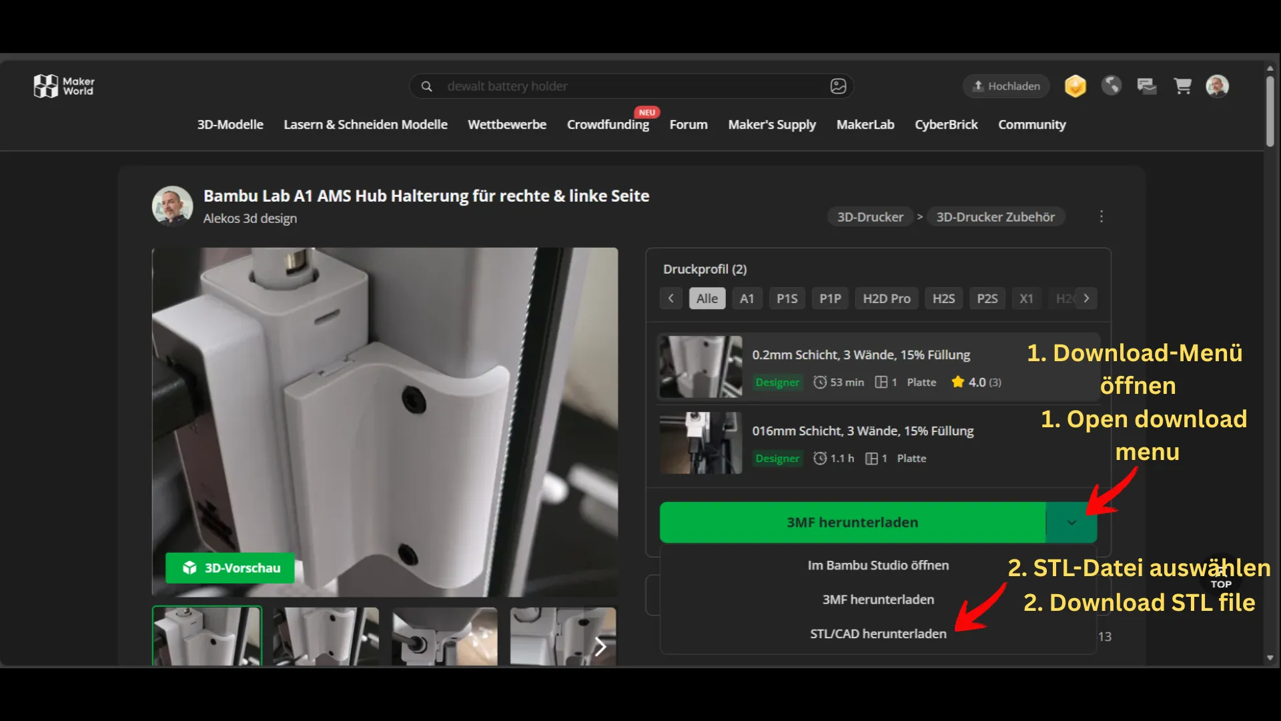Show previous printer filter tabs
Viewport: 1281px width, 721px height.
(x=671, y=298)
